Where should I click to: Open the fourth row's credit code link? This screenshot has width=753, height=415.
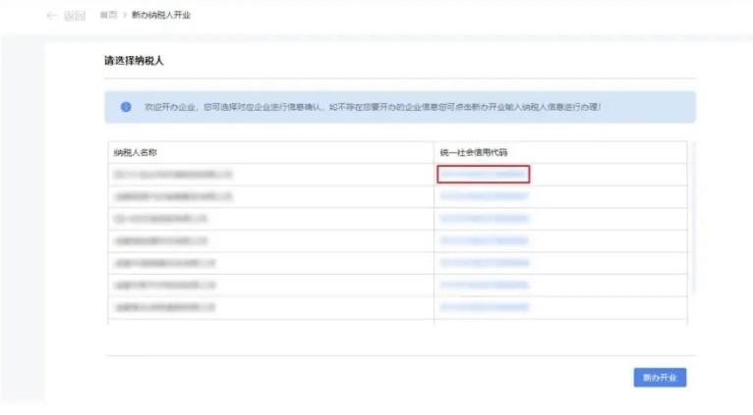pos(484,241)
